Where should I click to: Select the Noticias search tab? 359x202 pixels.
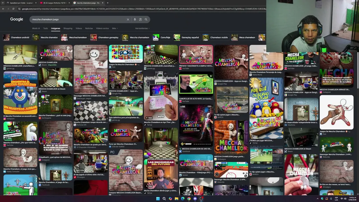[x=89, y=28]
